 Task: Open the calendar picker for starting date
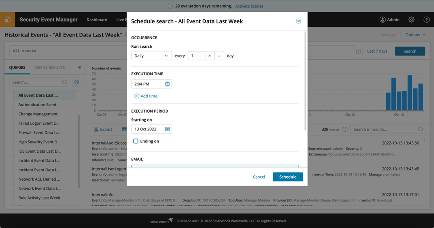[167, 129]
